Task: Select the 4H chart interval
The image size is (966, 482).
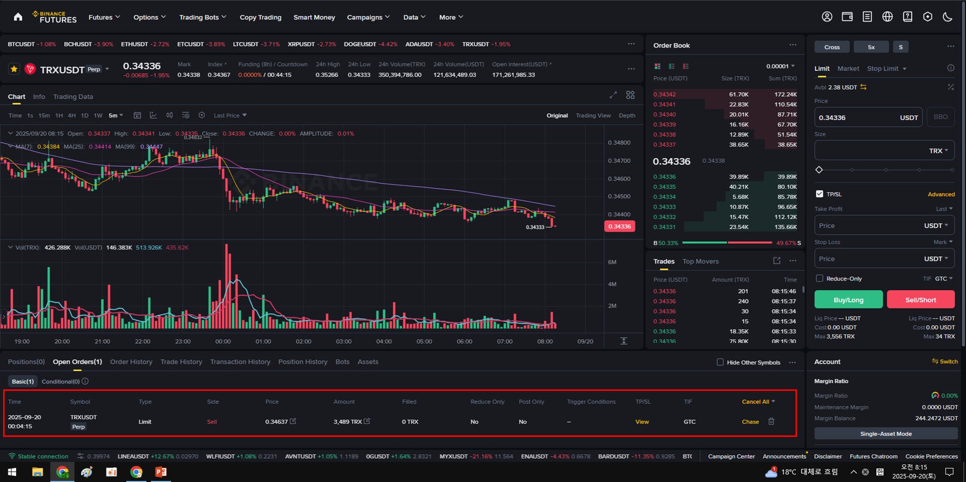Action: pos(72,115)
